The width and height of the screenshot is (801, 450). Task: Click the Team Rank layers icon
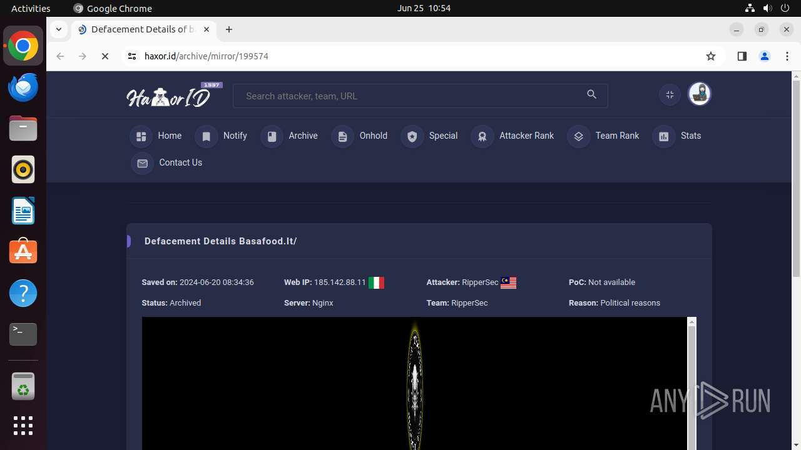(x=578, y=136)
